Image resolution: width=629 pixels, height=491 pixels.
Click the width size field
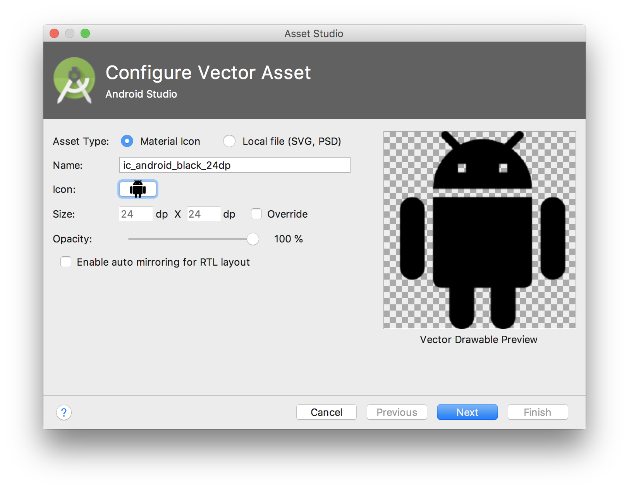136,214
